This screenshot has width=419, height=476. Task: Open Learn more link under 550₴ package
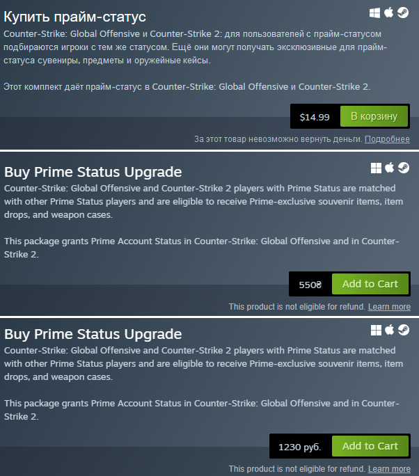pyautogui.click(x=389, y=307)
